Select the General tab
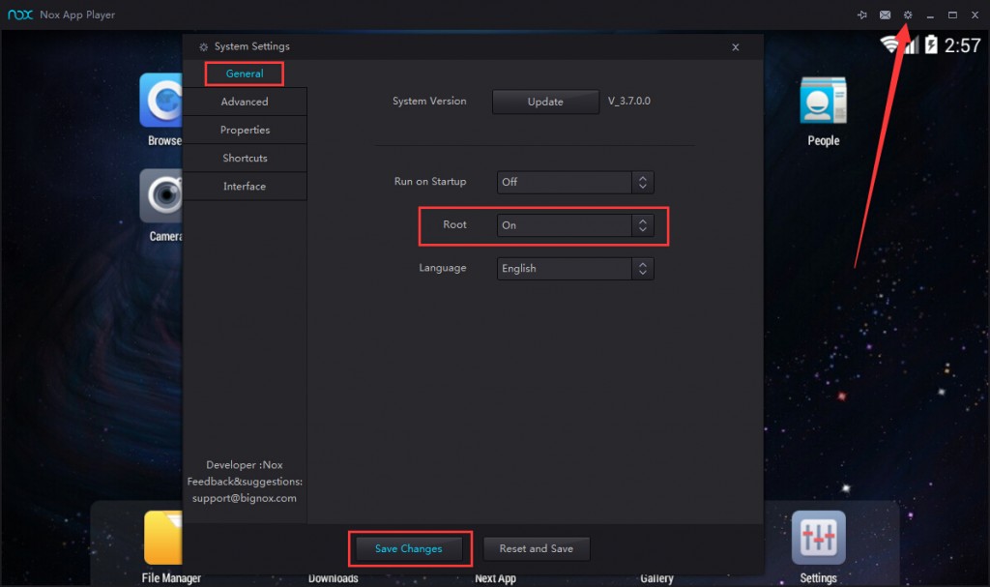This screenshot has width=990, height=587. tap(245, 73)
